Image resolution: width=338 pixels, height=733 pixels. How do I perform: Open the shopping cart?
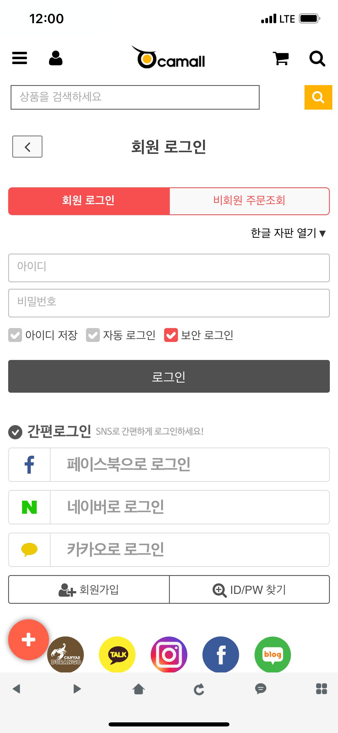(281, 58)
